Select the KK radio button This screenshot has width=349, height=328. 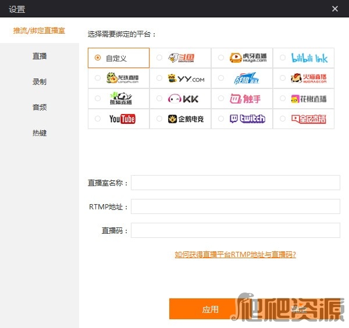coord(159,98)
